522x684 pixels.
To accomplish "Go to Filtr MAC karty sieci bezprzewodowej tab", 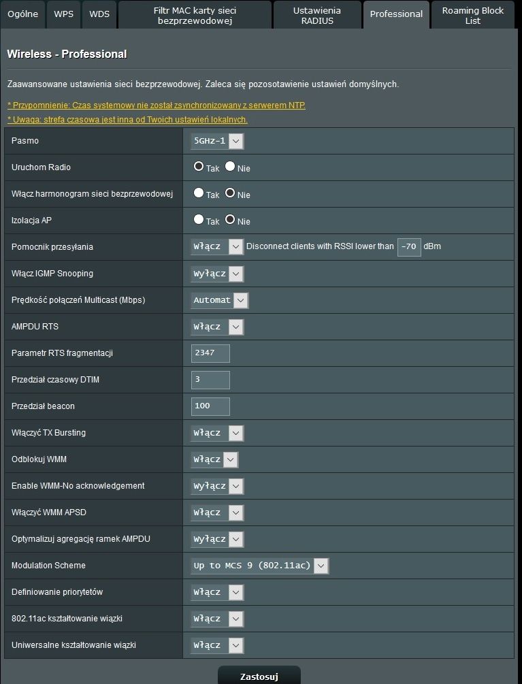I will pyautogui.click(x=195, y=15).
